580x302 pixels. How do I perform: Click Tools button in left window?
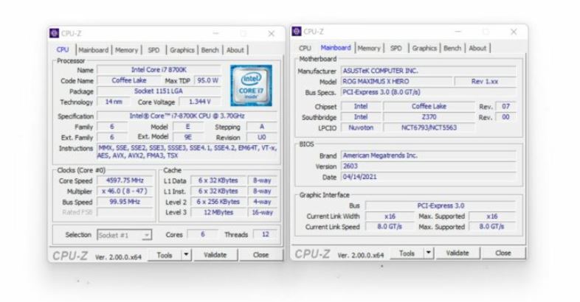click(x=165, y=255)
